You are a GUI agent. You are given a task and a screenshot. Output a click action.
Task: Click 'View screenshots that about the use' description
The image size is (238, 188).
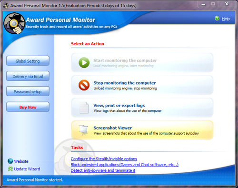pos(146,133)
